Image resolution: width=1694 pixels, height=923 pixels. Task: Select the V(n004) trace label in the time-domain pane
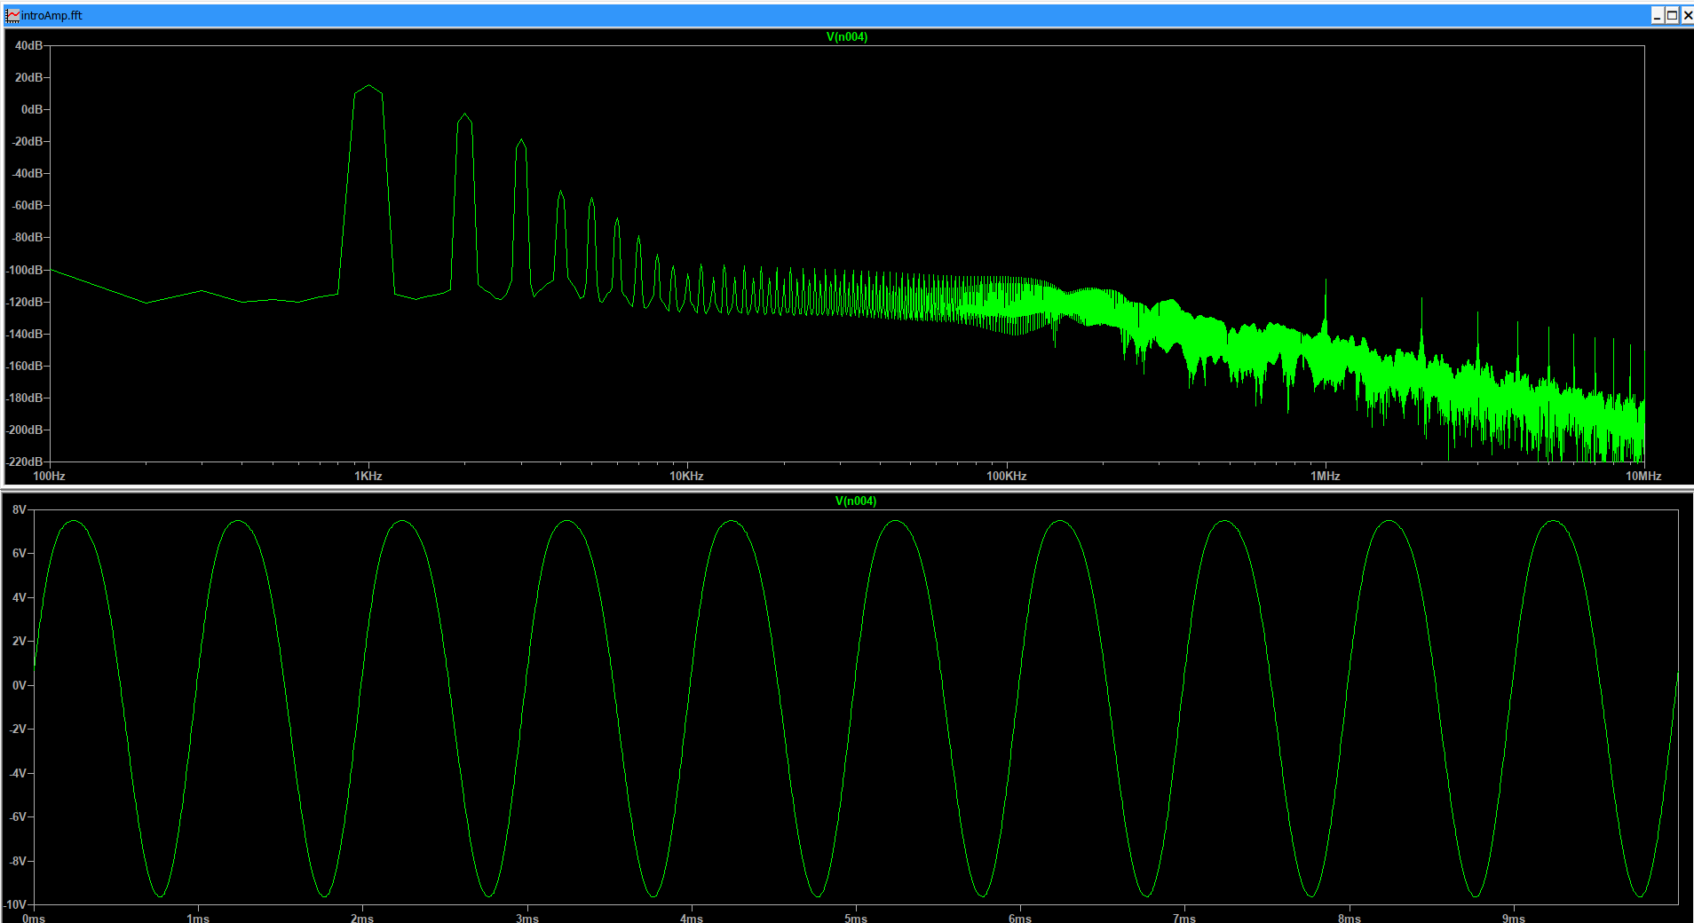tap(854, 501)
